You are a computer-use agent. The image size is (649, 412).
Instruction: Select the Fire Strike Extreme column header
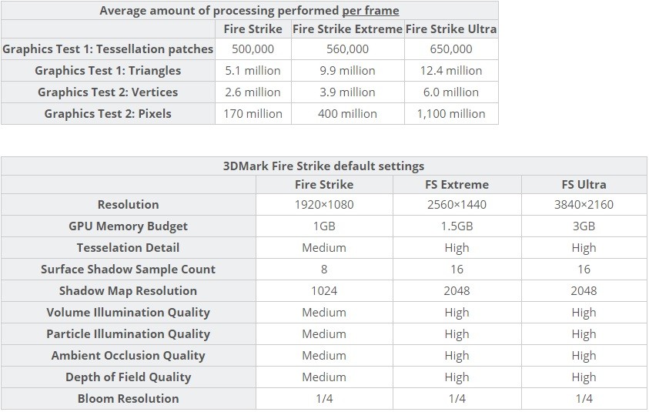pos(348,29)
